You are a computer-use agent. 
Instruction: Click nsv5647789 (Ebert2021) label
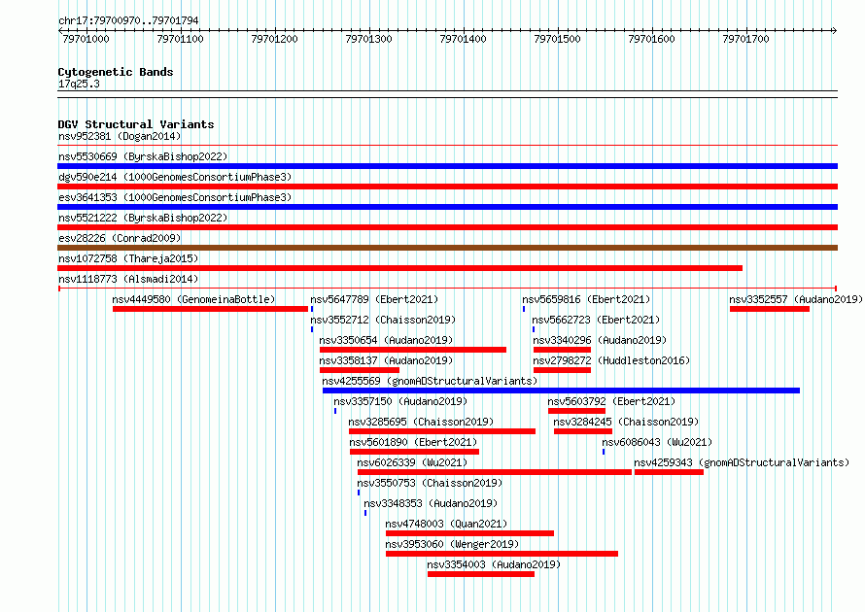coord(374,299)
